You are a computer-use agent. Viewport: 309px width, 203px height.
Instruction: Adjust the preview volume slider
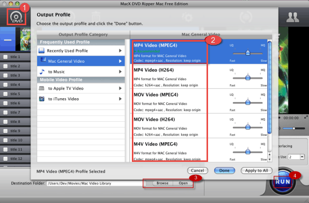click(294, 128)
